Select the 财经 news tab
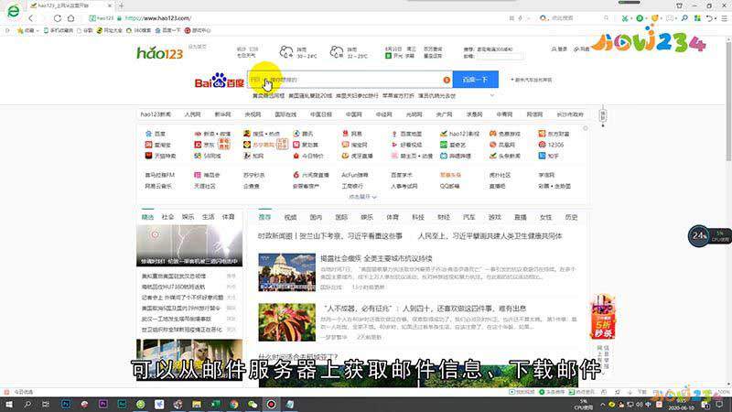Viewport: 732px width, 412px height. click(444, 217)
